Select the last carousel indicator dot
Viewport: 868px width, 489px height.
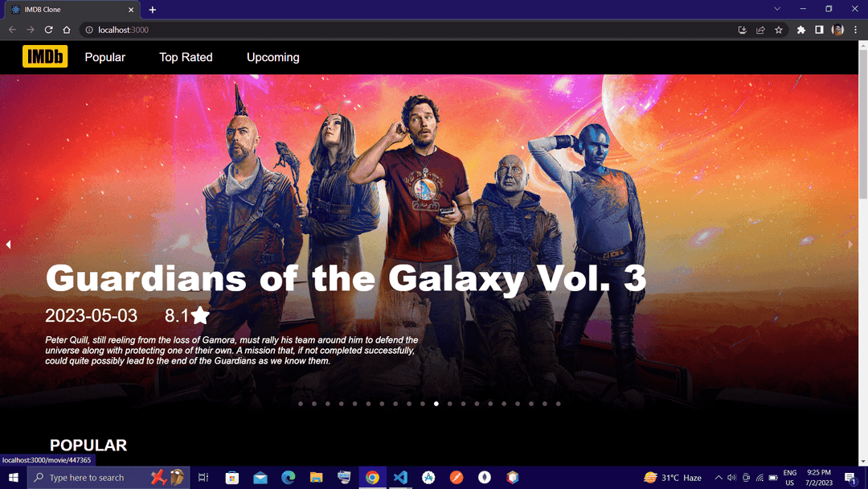pyautogui.click(x=558, y=404)
